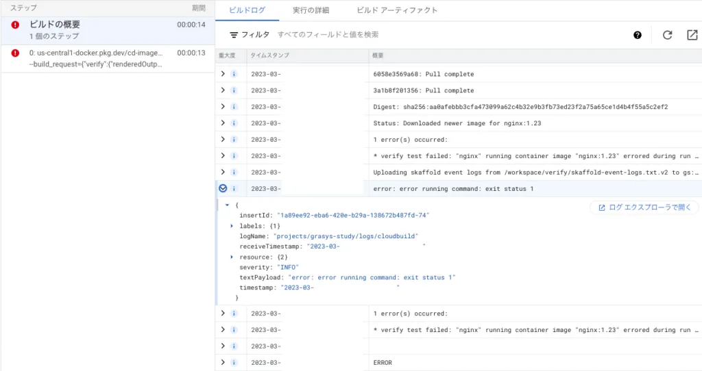702x371 pixels.
Task: Click the 00:00:13 duration of step 0
Action: coord(191,53)
